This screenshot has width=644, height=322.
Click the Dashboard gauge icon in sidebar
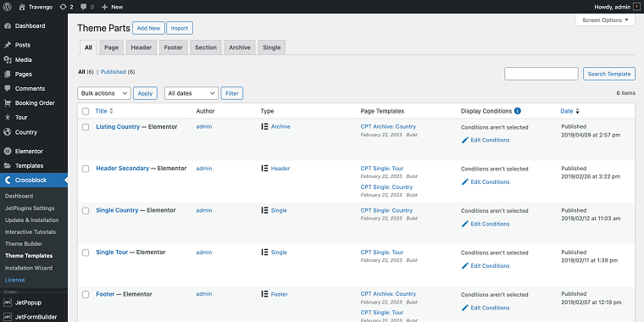[x=8, y=26]
